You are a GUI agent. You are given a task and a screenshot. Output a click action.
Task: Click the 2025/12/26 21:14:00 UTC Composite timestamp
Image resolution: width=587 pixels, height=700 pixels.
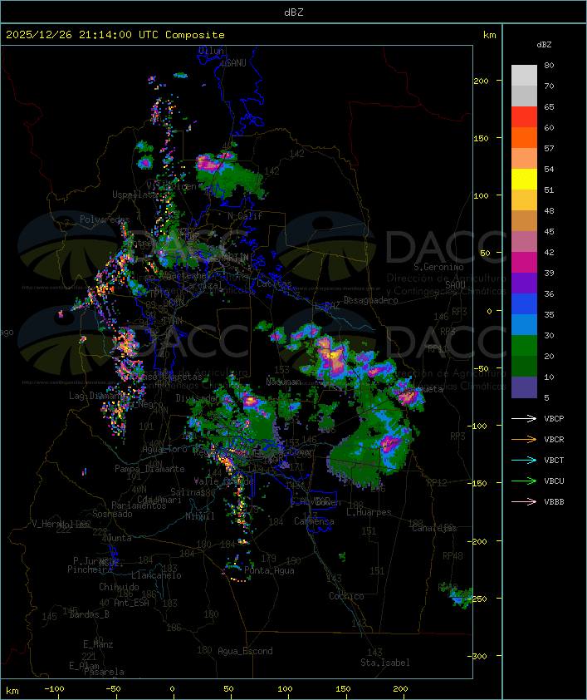coord(115,35)
